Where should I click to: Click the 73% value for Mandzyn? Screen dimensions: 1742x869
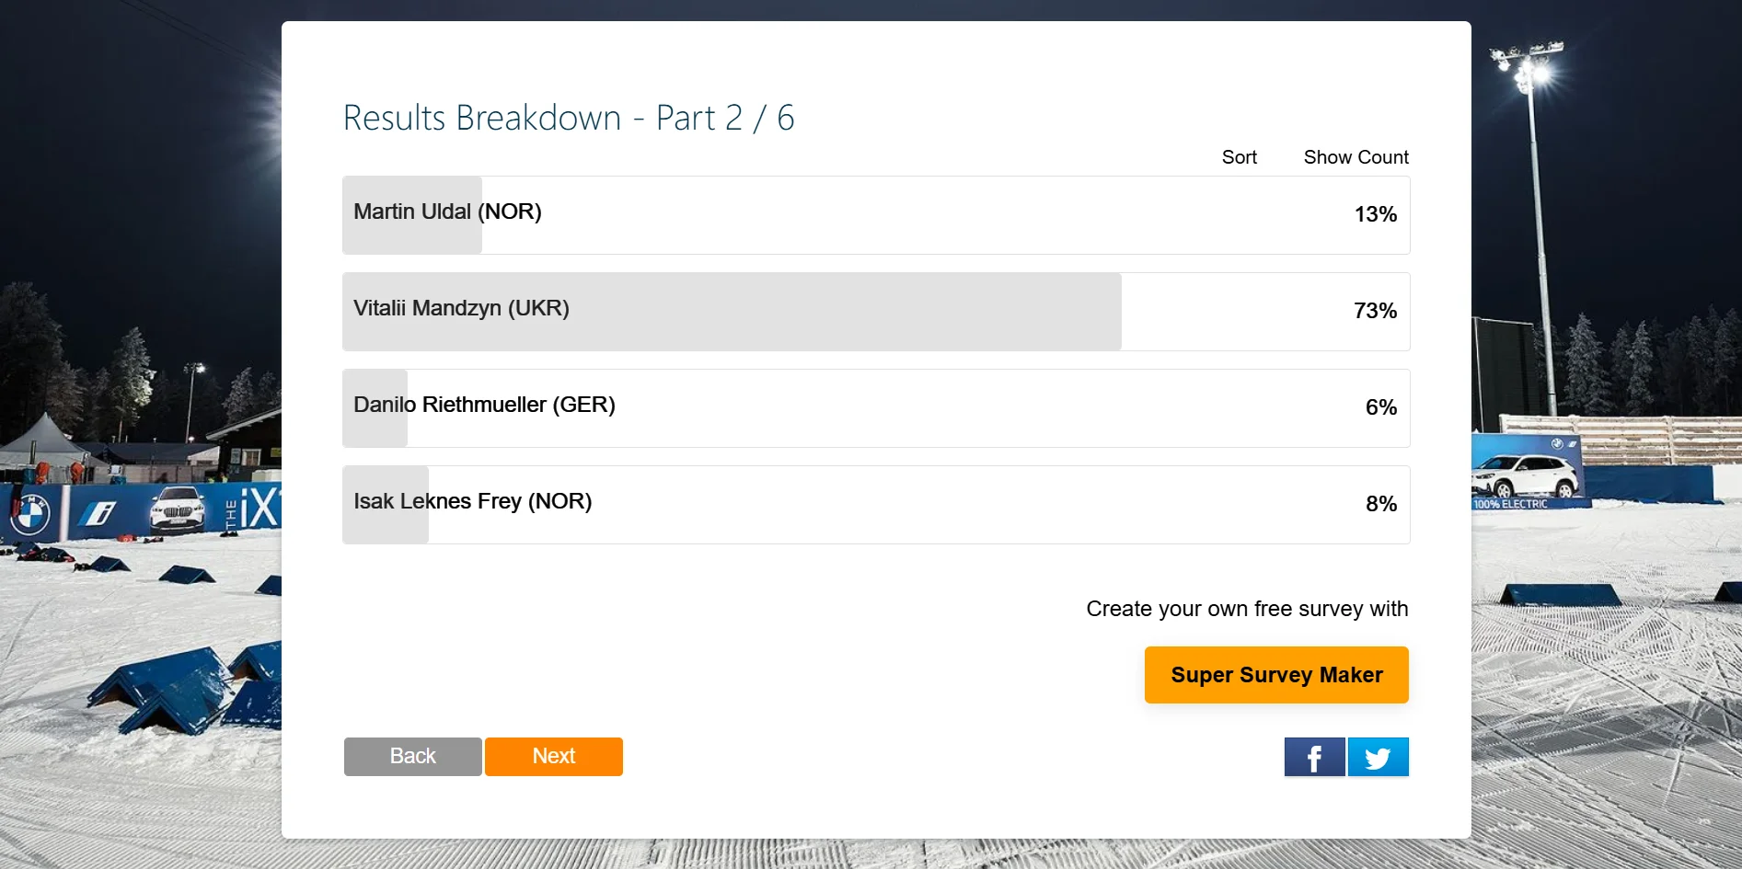1375,311
